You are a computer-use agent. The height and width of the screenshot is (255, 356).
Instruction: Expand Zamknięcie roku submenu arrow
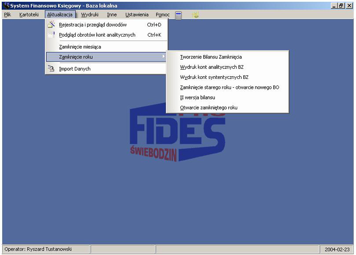tap(163, 57)
